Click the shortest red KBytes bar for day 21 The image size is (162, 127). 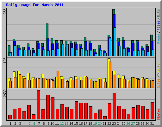tap(105, 118)
